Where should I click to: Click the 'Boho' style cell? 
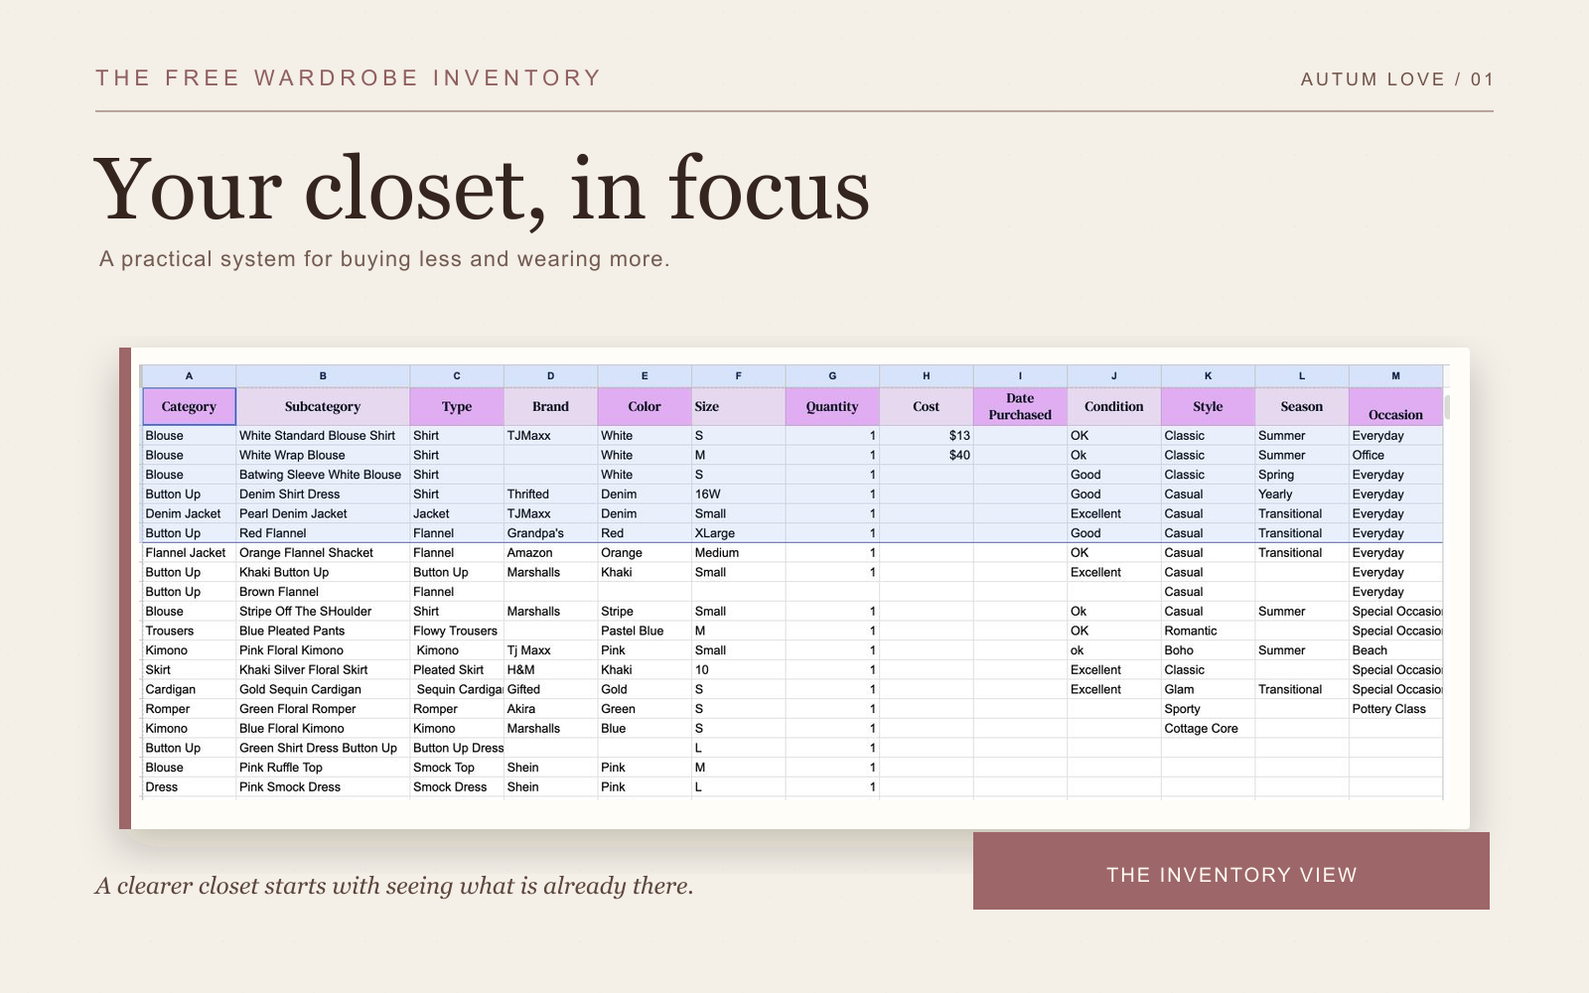click(1208, 650)
